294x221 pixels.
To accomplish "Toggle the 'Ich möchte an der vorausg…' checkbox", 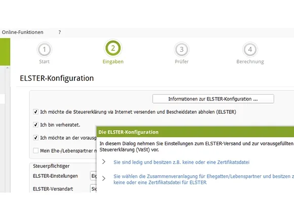I will tap(35, 138).
